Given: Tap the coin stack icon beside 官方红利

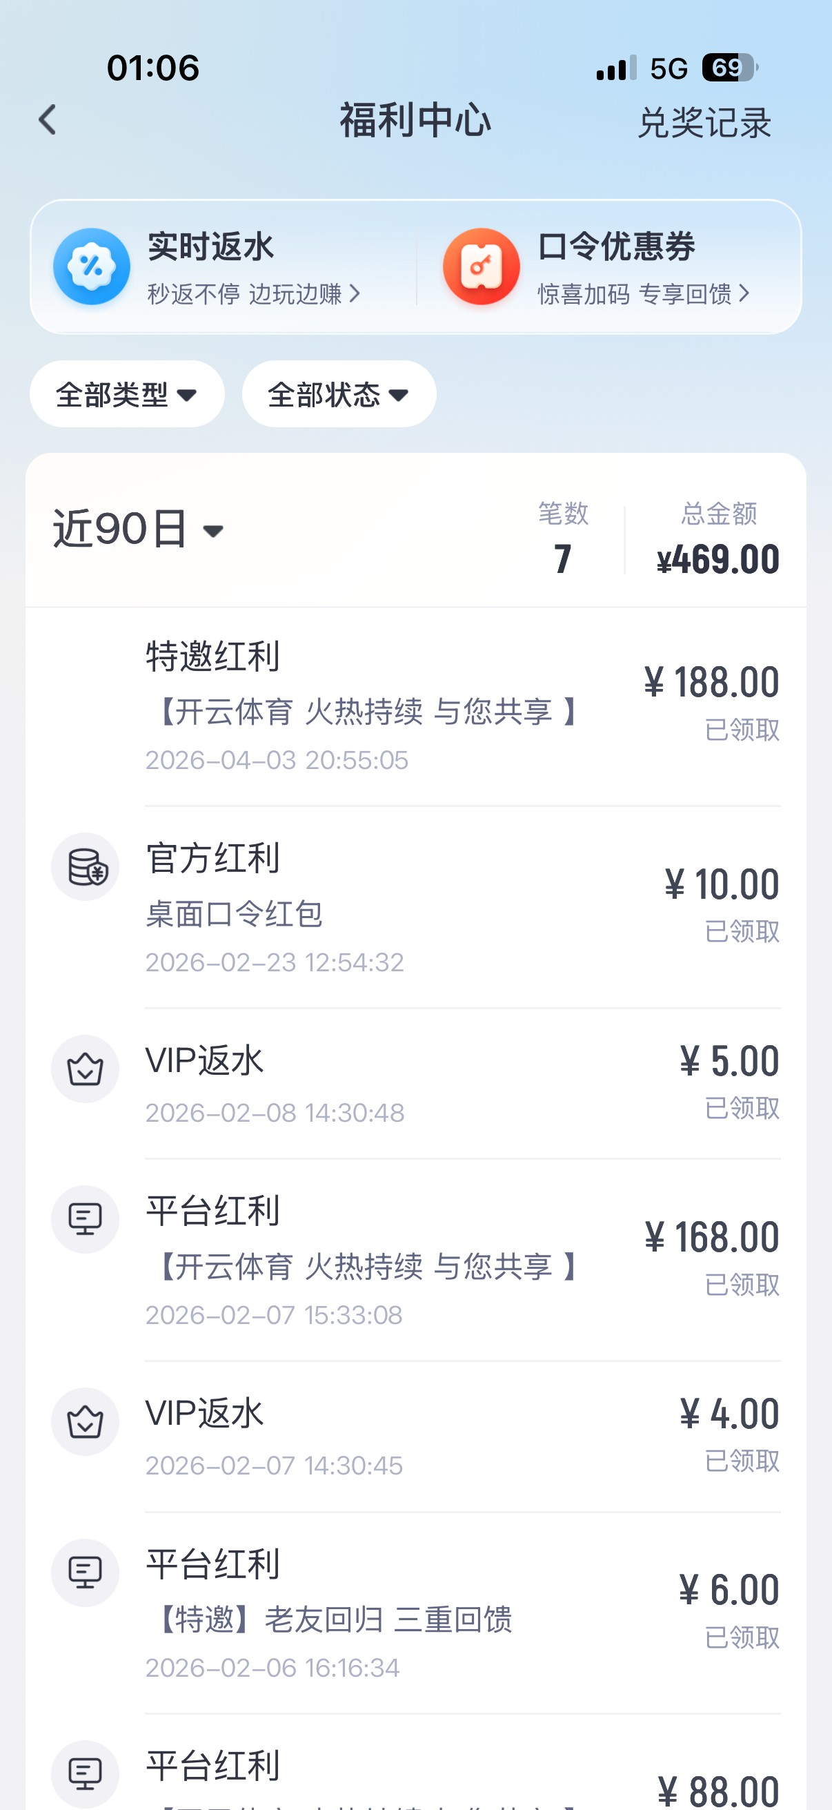Looking at the screenshot, I should click(x=85, y=866).
